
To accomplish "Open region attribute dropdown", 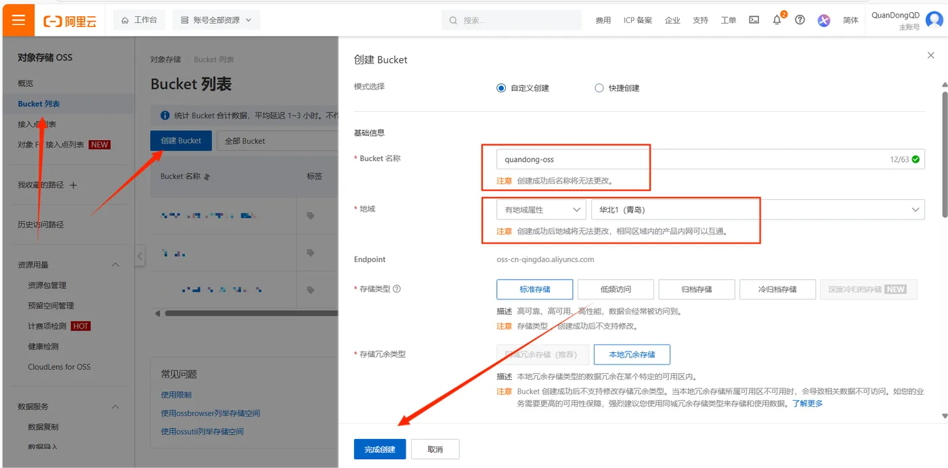I will (x=541, y=210).
